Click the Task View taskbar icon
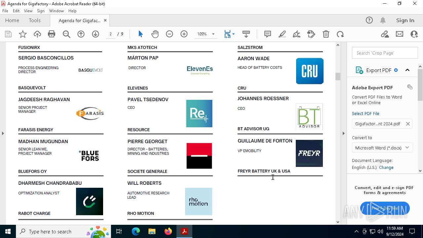 point(119,231)
